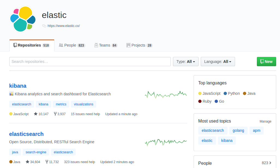This screenshot has width=280, height=168.
Task: Click the link icon beside elastic.co URL
Action: [x=44, y=26]
